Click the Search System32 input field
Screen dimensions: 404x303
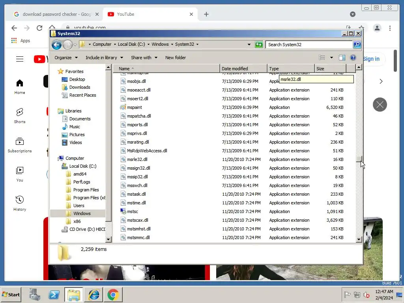309,45
